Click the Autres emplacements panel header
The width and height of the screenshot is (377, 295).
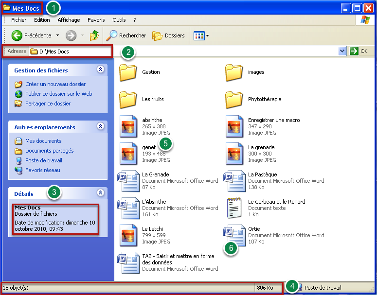[x=58, y=127]
